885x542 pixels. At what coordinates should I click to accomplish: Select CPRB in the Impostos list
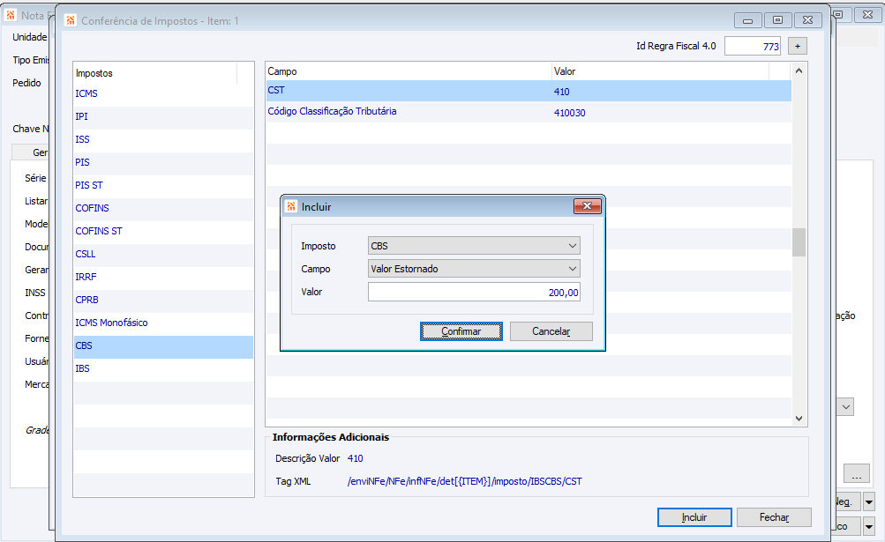pos(163,300)
